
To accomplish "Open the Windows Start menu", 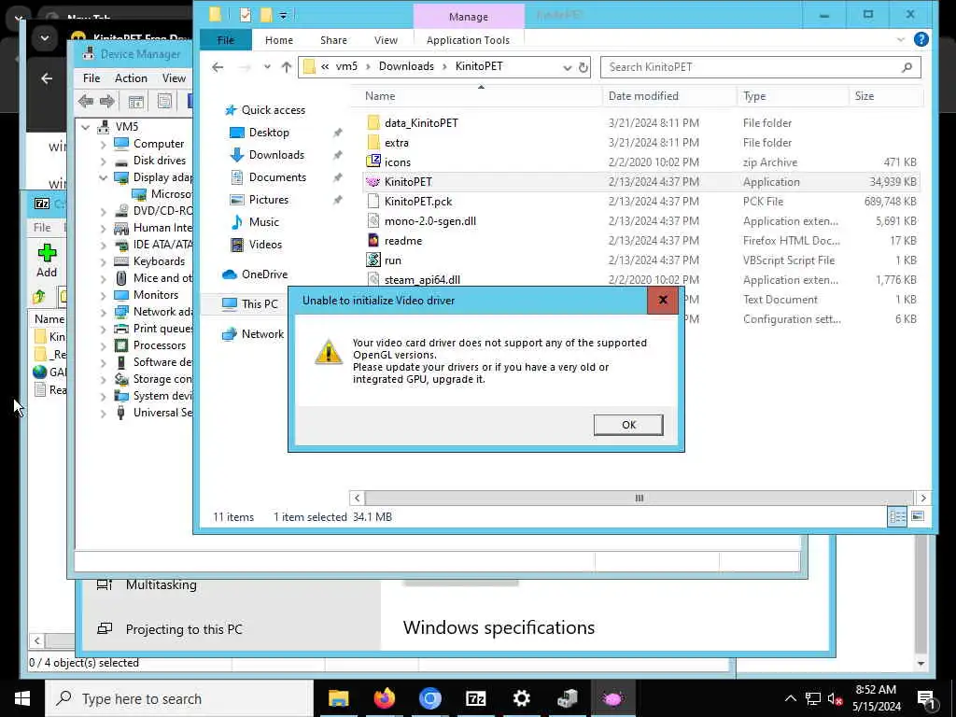I will 22,698.
